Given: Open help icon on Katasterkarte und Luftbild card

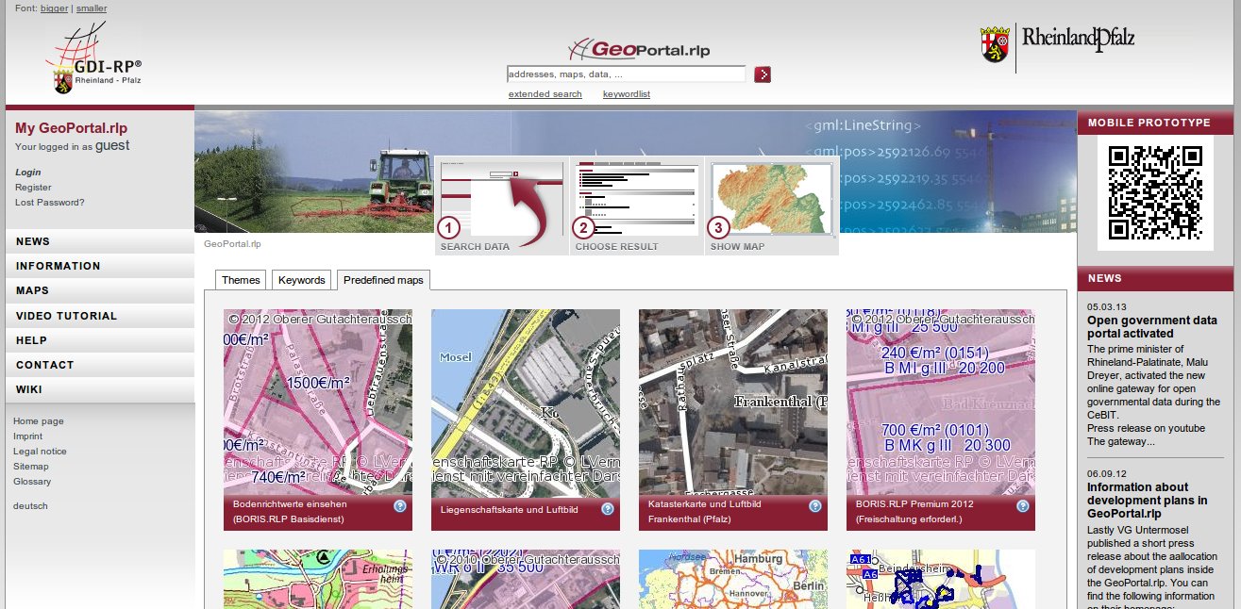Looking at the screenshot, I should [x=815, y=506].
